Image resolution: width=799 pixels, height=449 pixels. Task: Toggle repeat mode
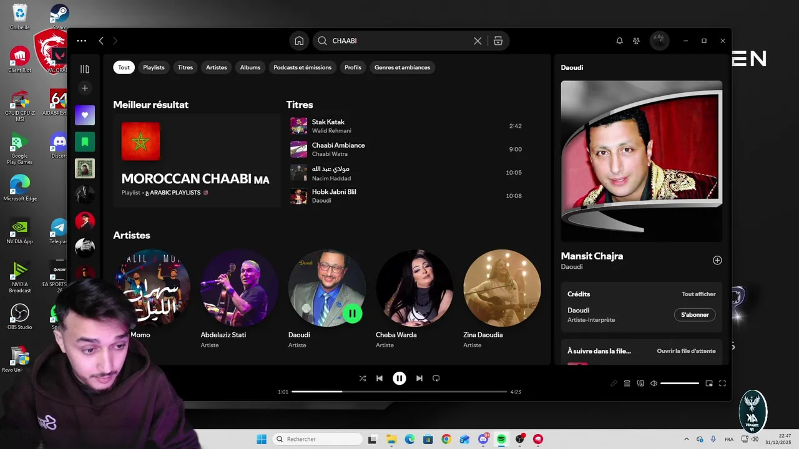tap(436, 378)
